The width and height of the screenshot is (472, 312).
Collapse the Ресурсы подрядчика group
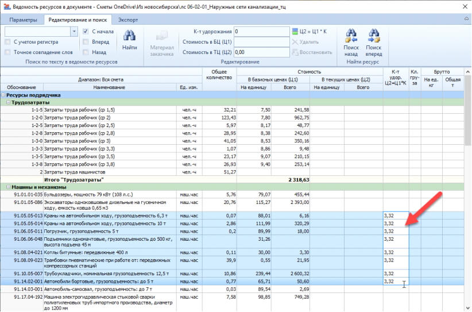coord(3,95)
